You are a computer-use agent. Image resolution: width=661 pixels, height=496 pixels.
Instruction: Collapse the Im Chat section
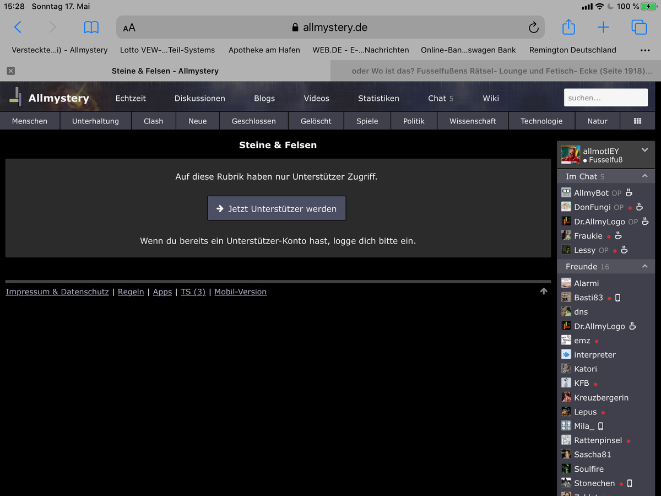pos(644,176)
